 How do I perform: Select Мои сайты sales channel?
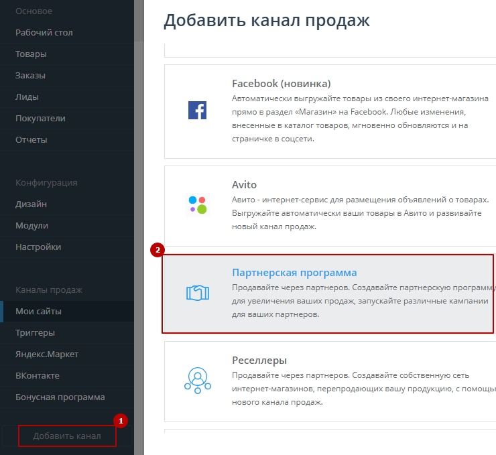[x=39, y=311]
